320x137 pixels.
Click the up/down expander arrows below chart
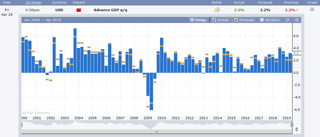[296, 129]
